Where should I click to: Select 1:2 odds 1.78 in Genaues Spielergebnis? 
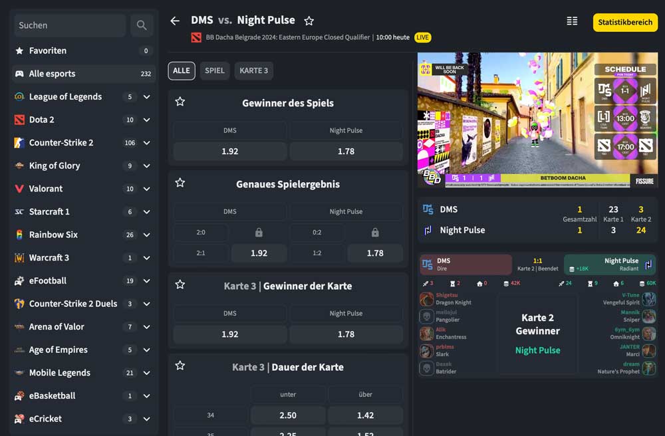(x=375, y=253)
